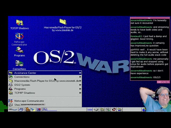Open the window list icon on the WarpCenter

click(21, 110)
